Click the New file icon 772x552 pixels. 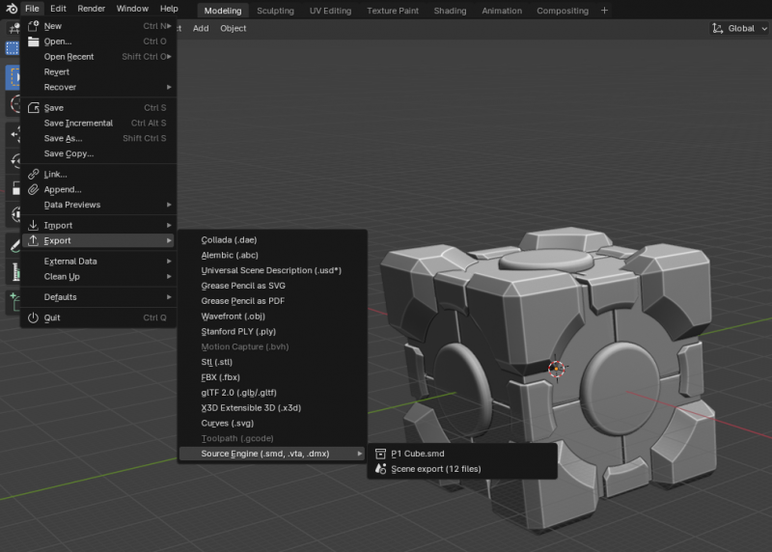click(33, 26)
